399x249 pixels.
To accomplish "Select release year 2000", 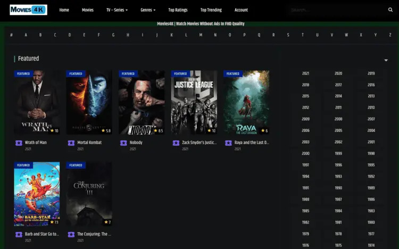I will (x=305, y=154).
